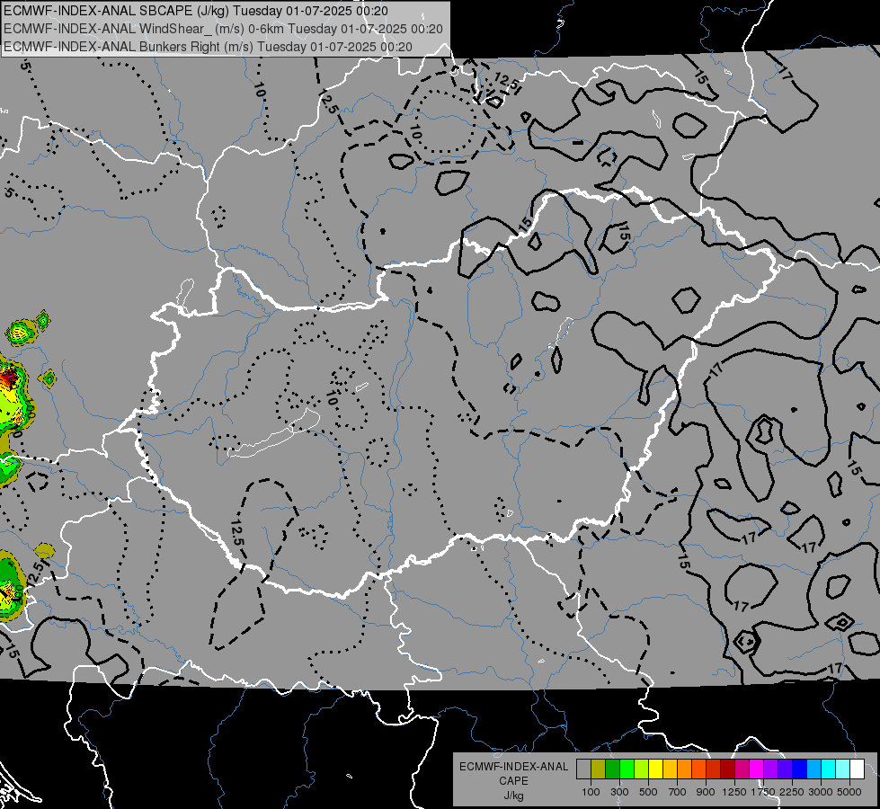Viewport: 880px width, 809px height.
Task: Click the 1250 legend tick label
Action: 734,792
